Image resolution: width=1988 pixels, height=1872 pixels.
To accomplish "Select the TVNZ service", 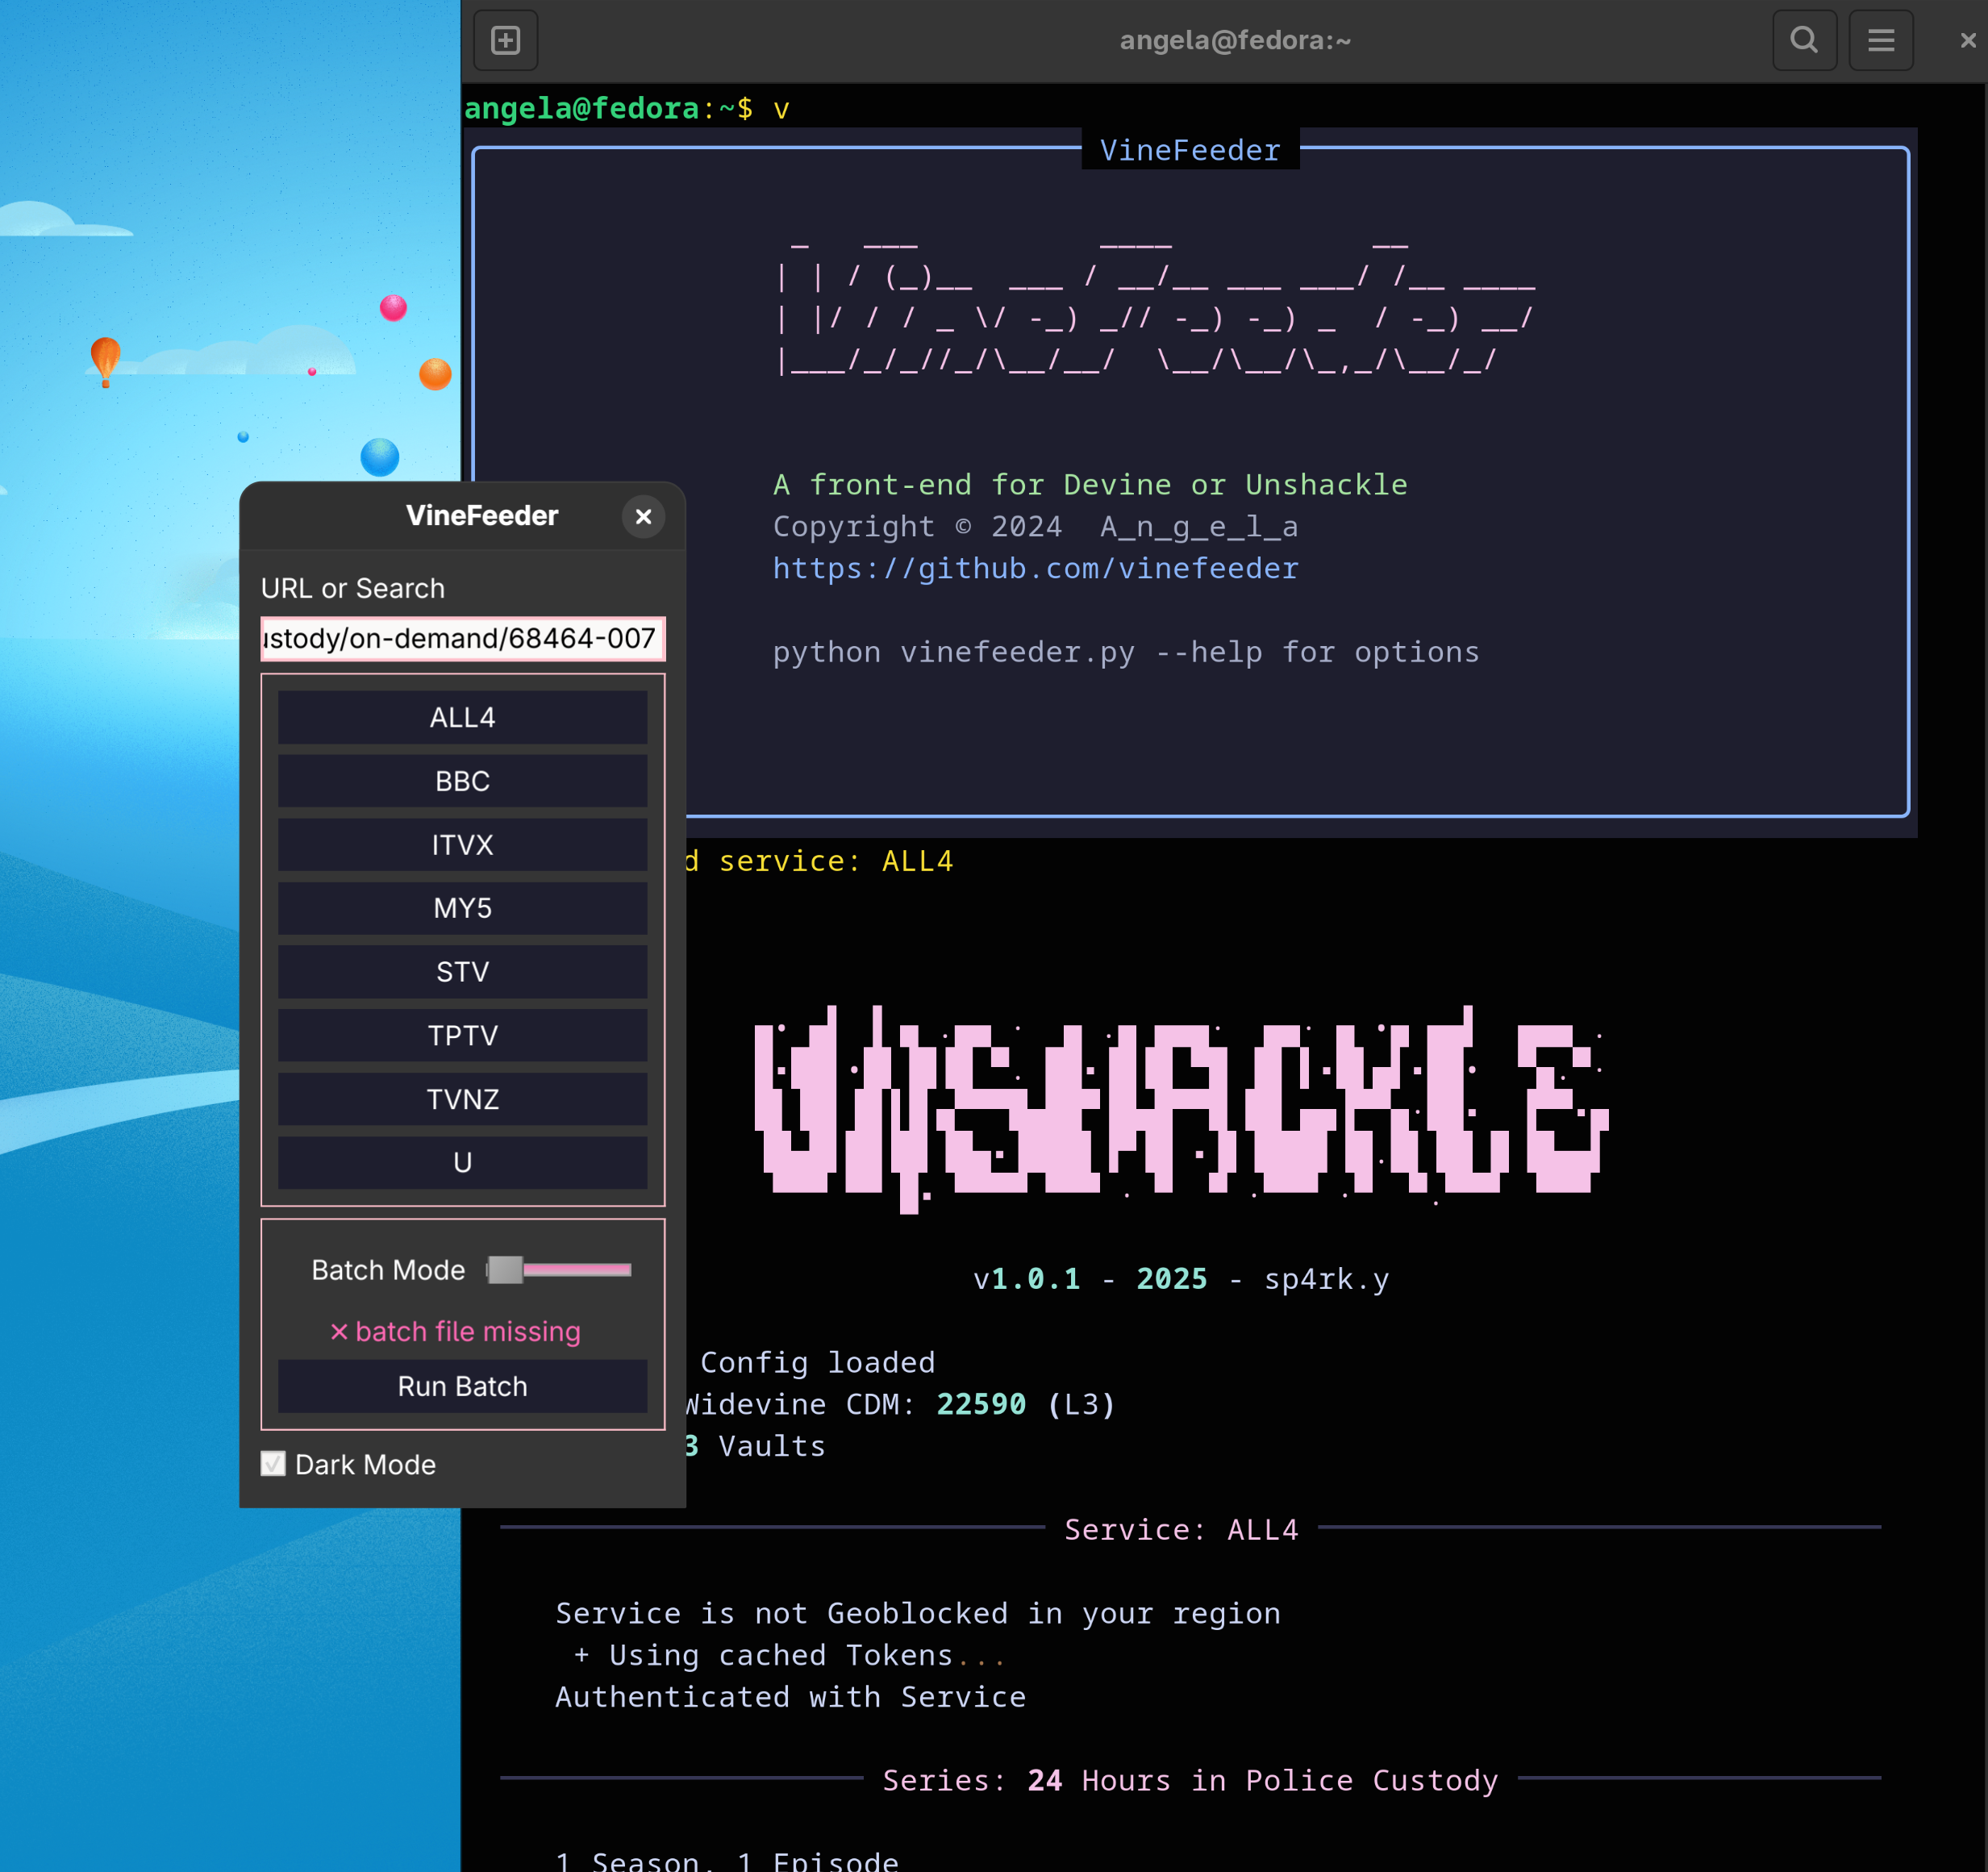I will click(462, 1098).
